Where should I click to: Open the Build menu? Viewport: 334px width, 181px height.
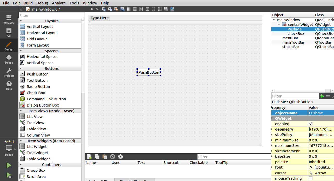pos(28,3)
